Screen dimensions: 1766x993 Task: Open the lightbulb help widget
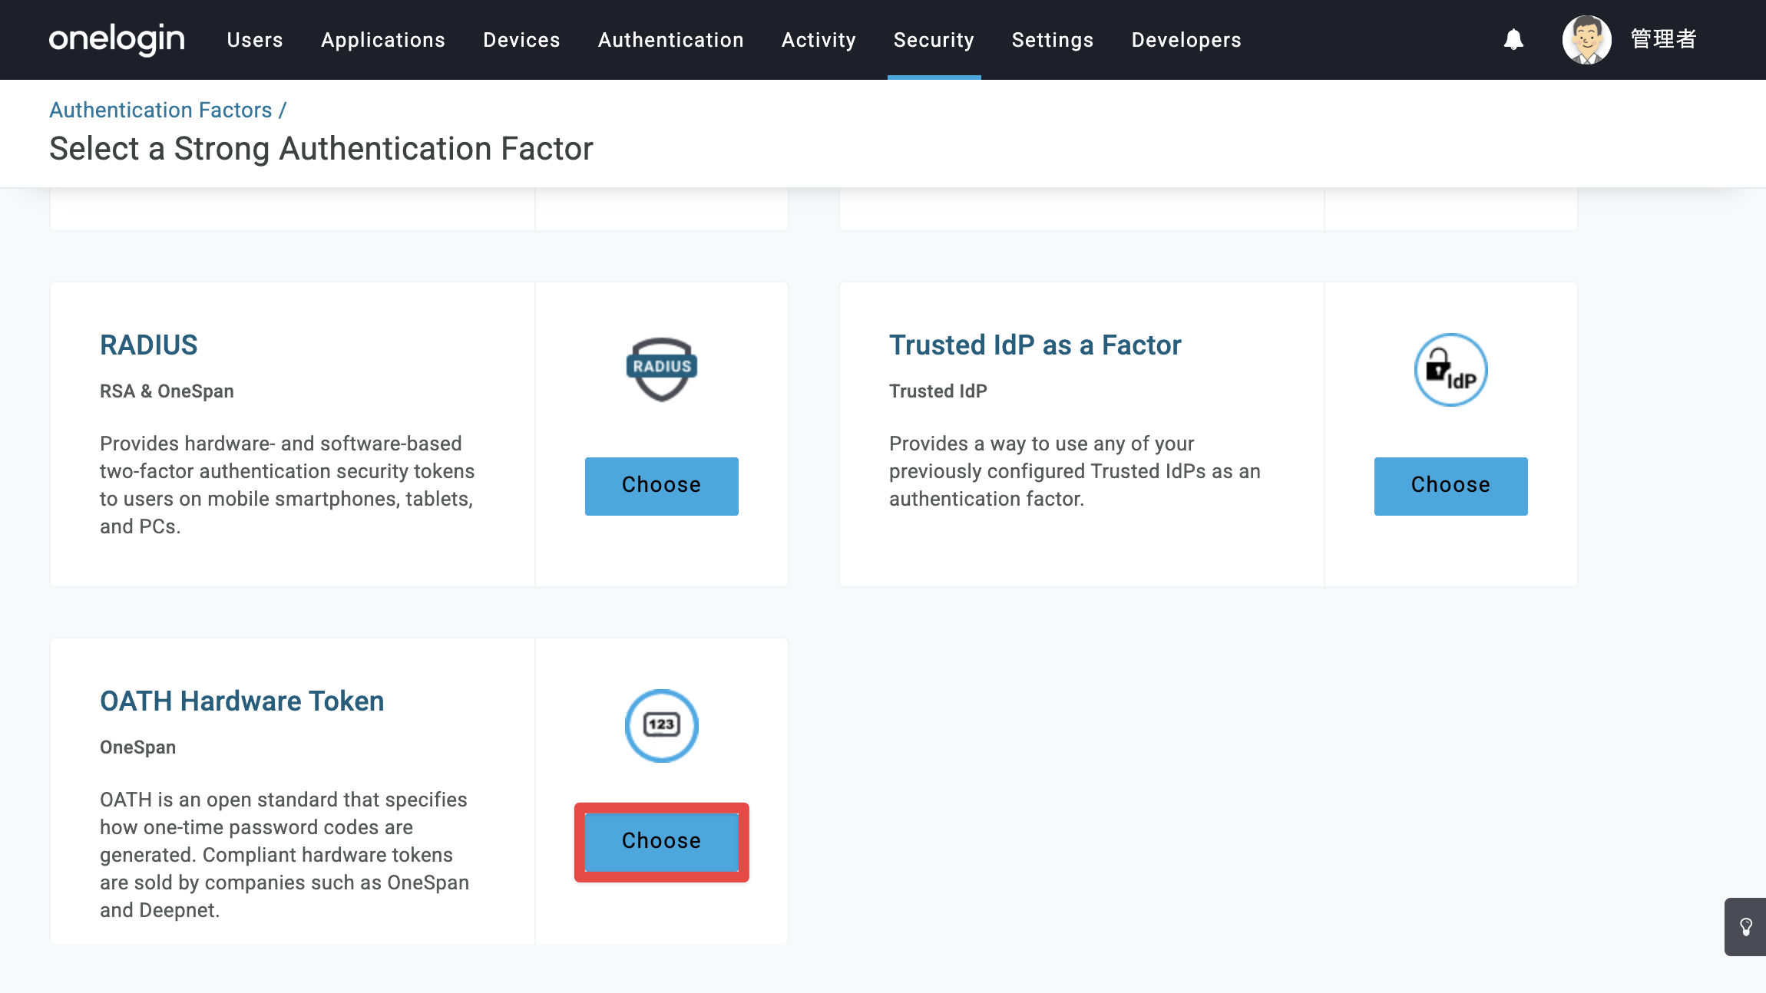click(1745, 927)
